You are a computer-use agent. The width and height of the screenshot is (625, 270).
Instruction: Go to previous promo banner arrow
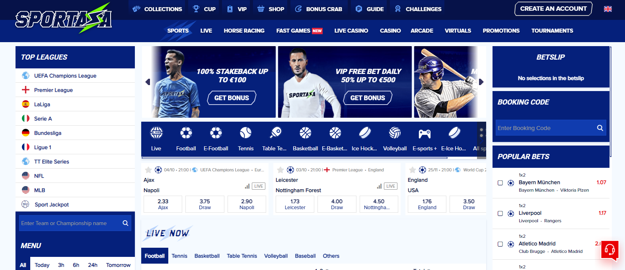point(148,82)
